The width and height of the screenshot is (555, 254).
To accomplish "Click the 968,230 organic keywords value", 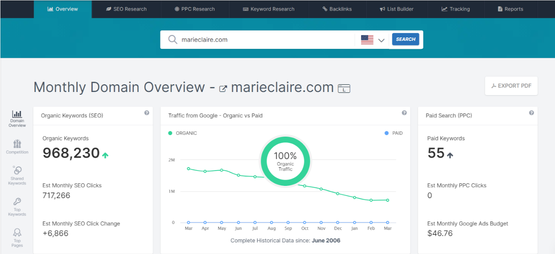I will pyautogui.click(x=71, y=153).
